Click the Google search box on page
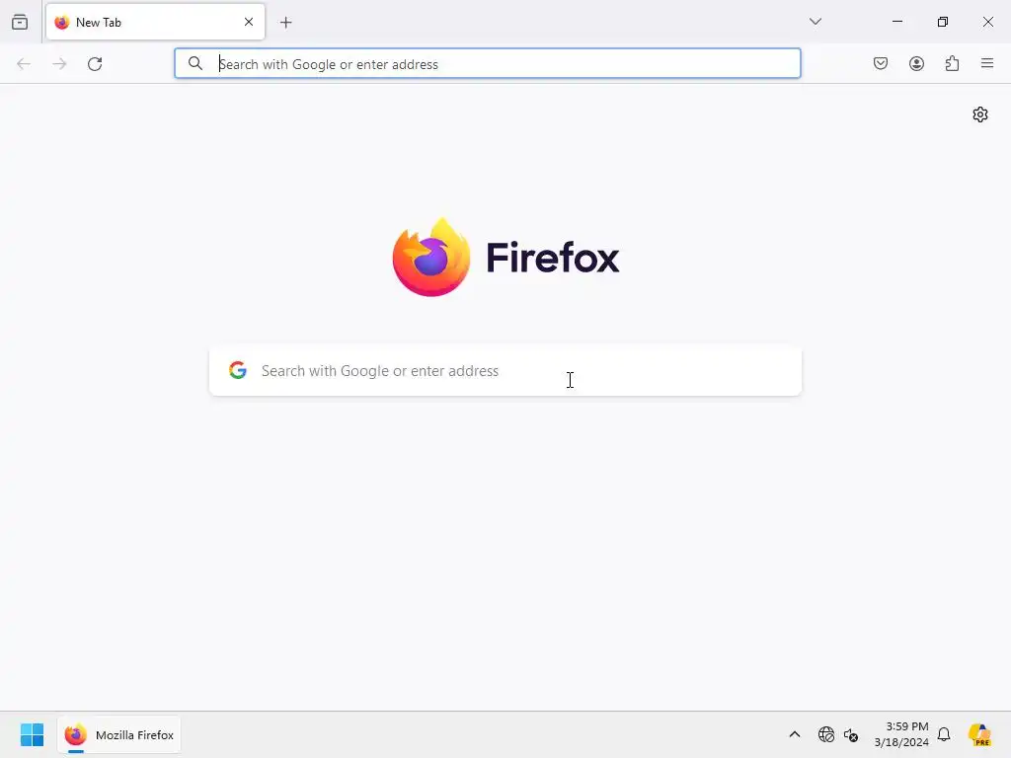 (505, 371)
